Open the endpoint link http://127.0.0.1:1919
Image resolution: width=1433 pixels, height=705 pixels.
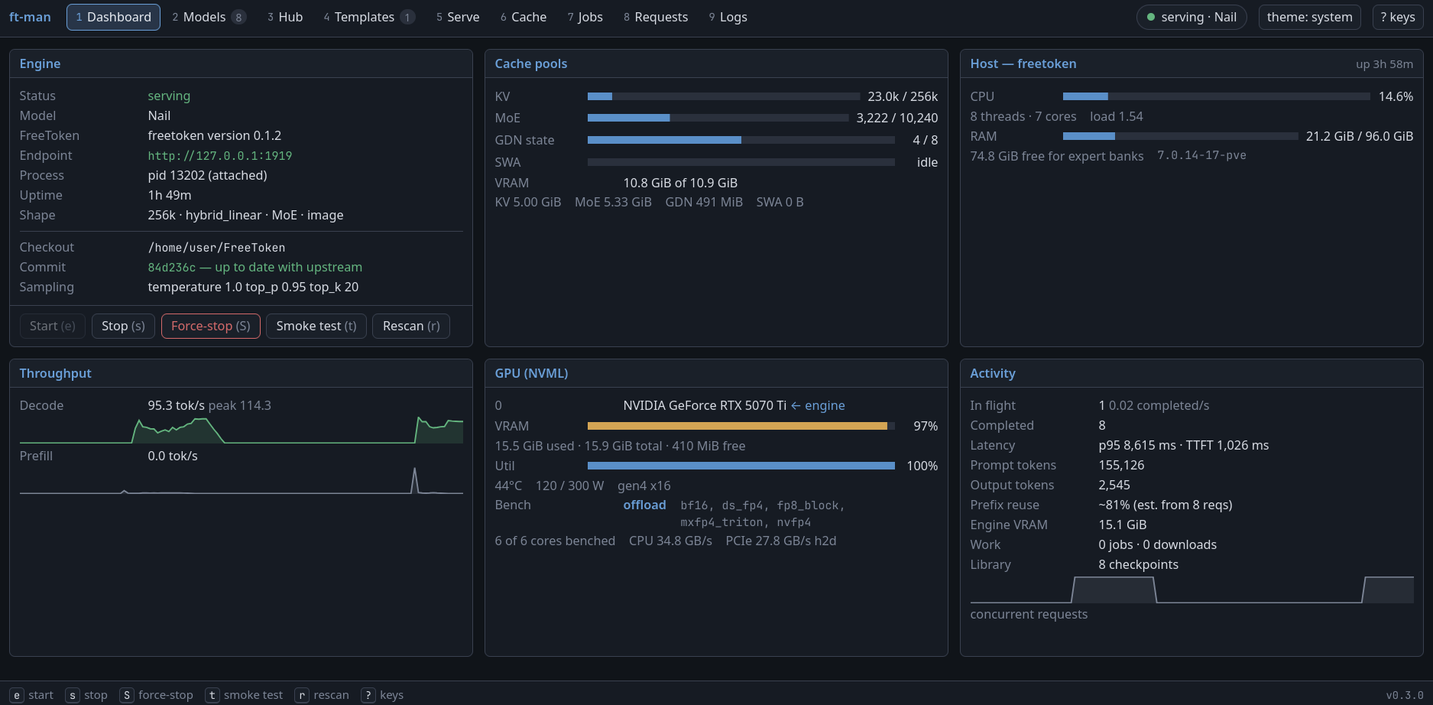220,155
